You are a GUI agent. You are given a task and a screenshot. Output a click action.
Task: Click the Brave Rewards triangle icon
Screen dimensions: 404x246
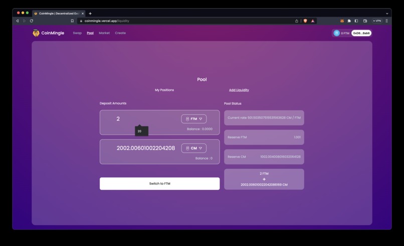[313, 21]
